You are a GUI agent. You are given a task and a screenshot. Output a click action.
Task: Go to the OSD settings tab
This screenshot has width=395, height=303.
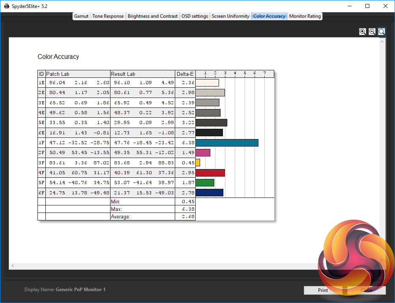194,16
